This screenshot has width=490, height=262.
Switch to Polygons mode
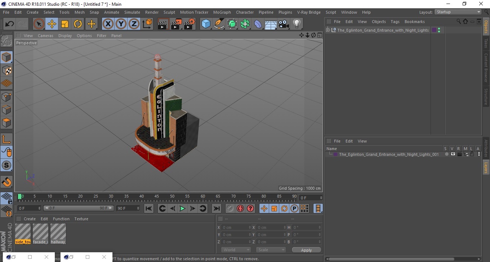click(x=6, y=122)
